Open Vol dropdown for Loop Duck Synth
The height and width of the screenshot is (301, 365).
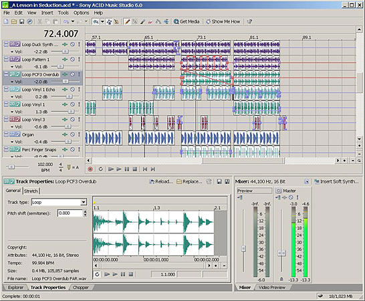click(12, 52)
